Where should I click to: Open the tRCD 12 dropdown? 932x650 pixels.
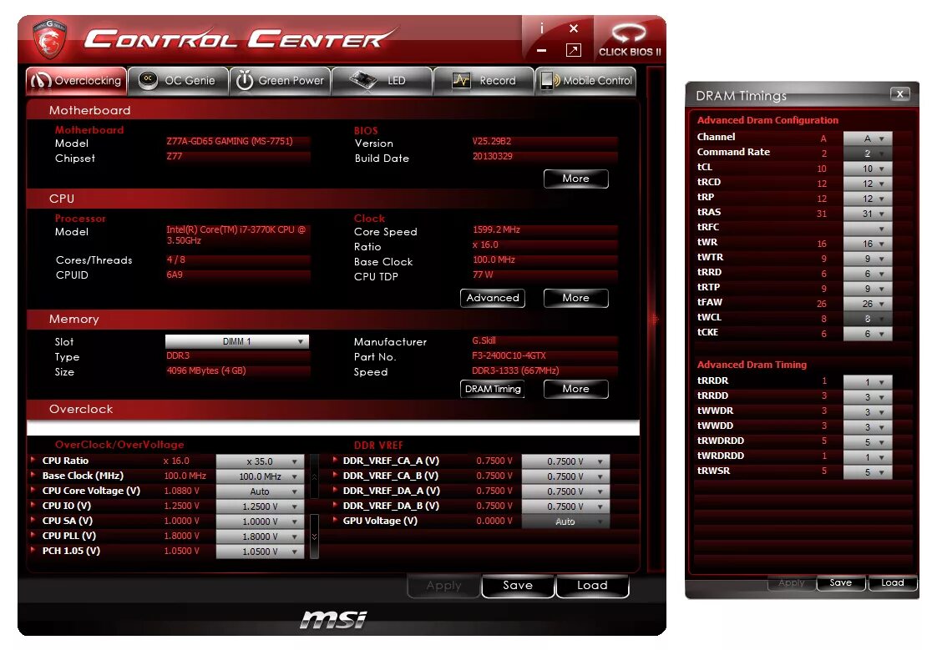click(x=868, y=184)
